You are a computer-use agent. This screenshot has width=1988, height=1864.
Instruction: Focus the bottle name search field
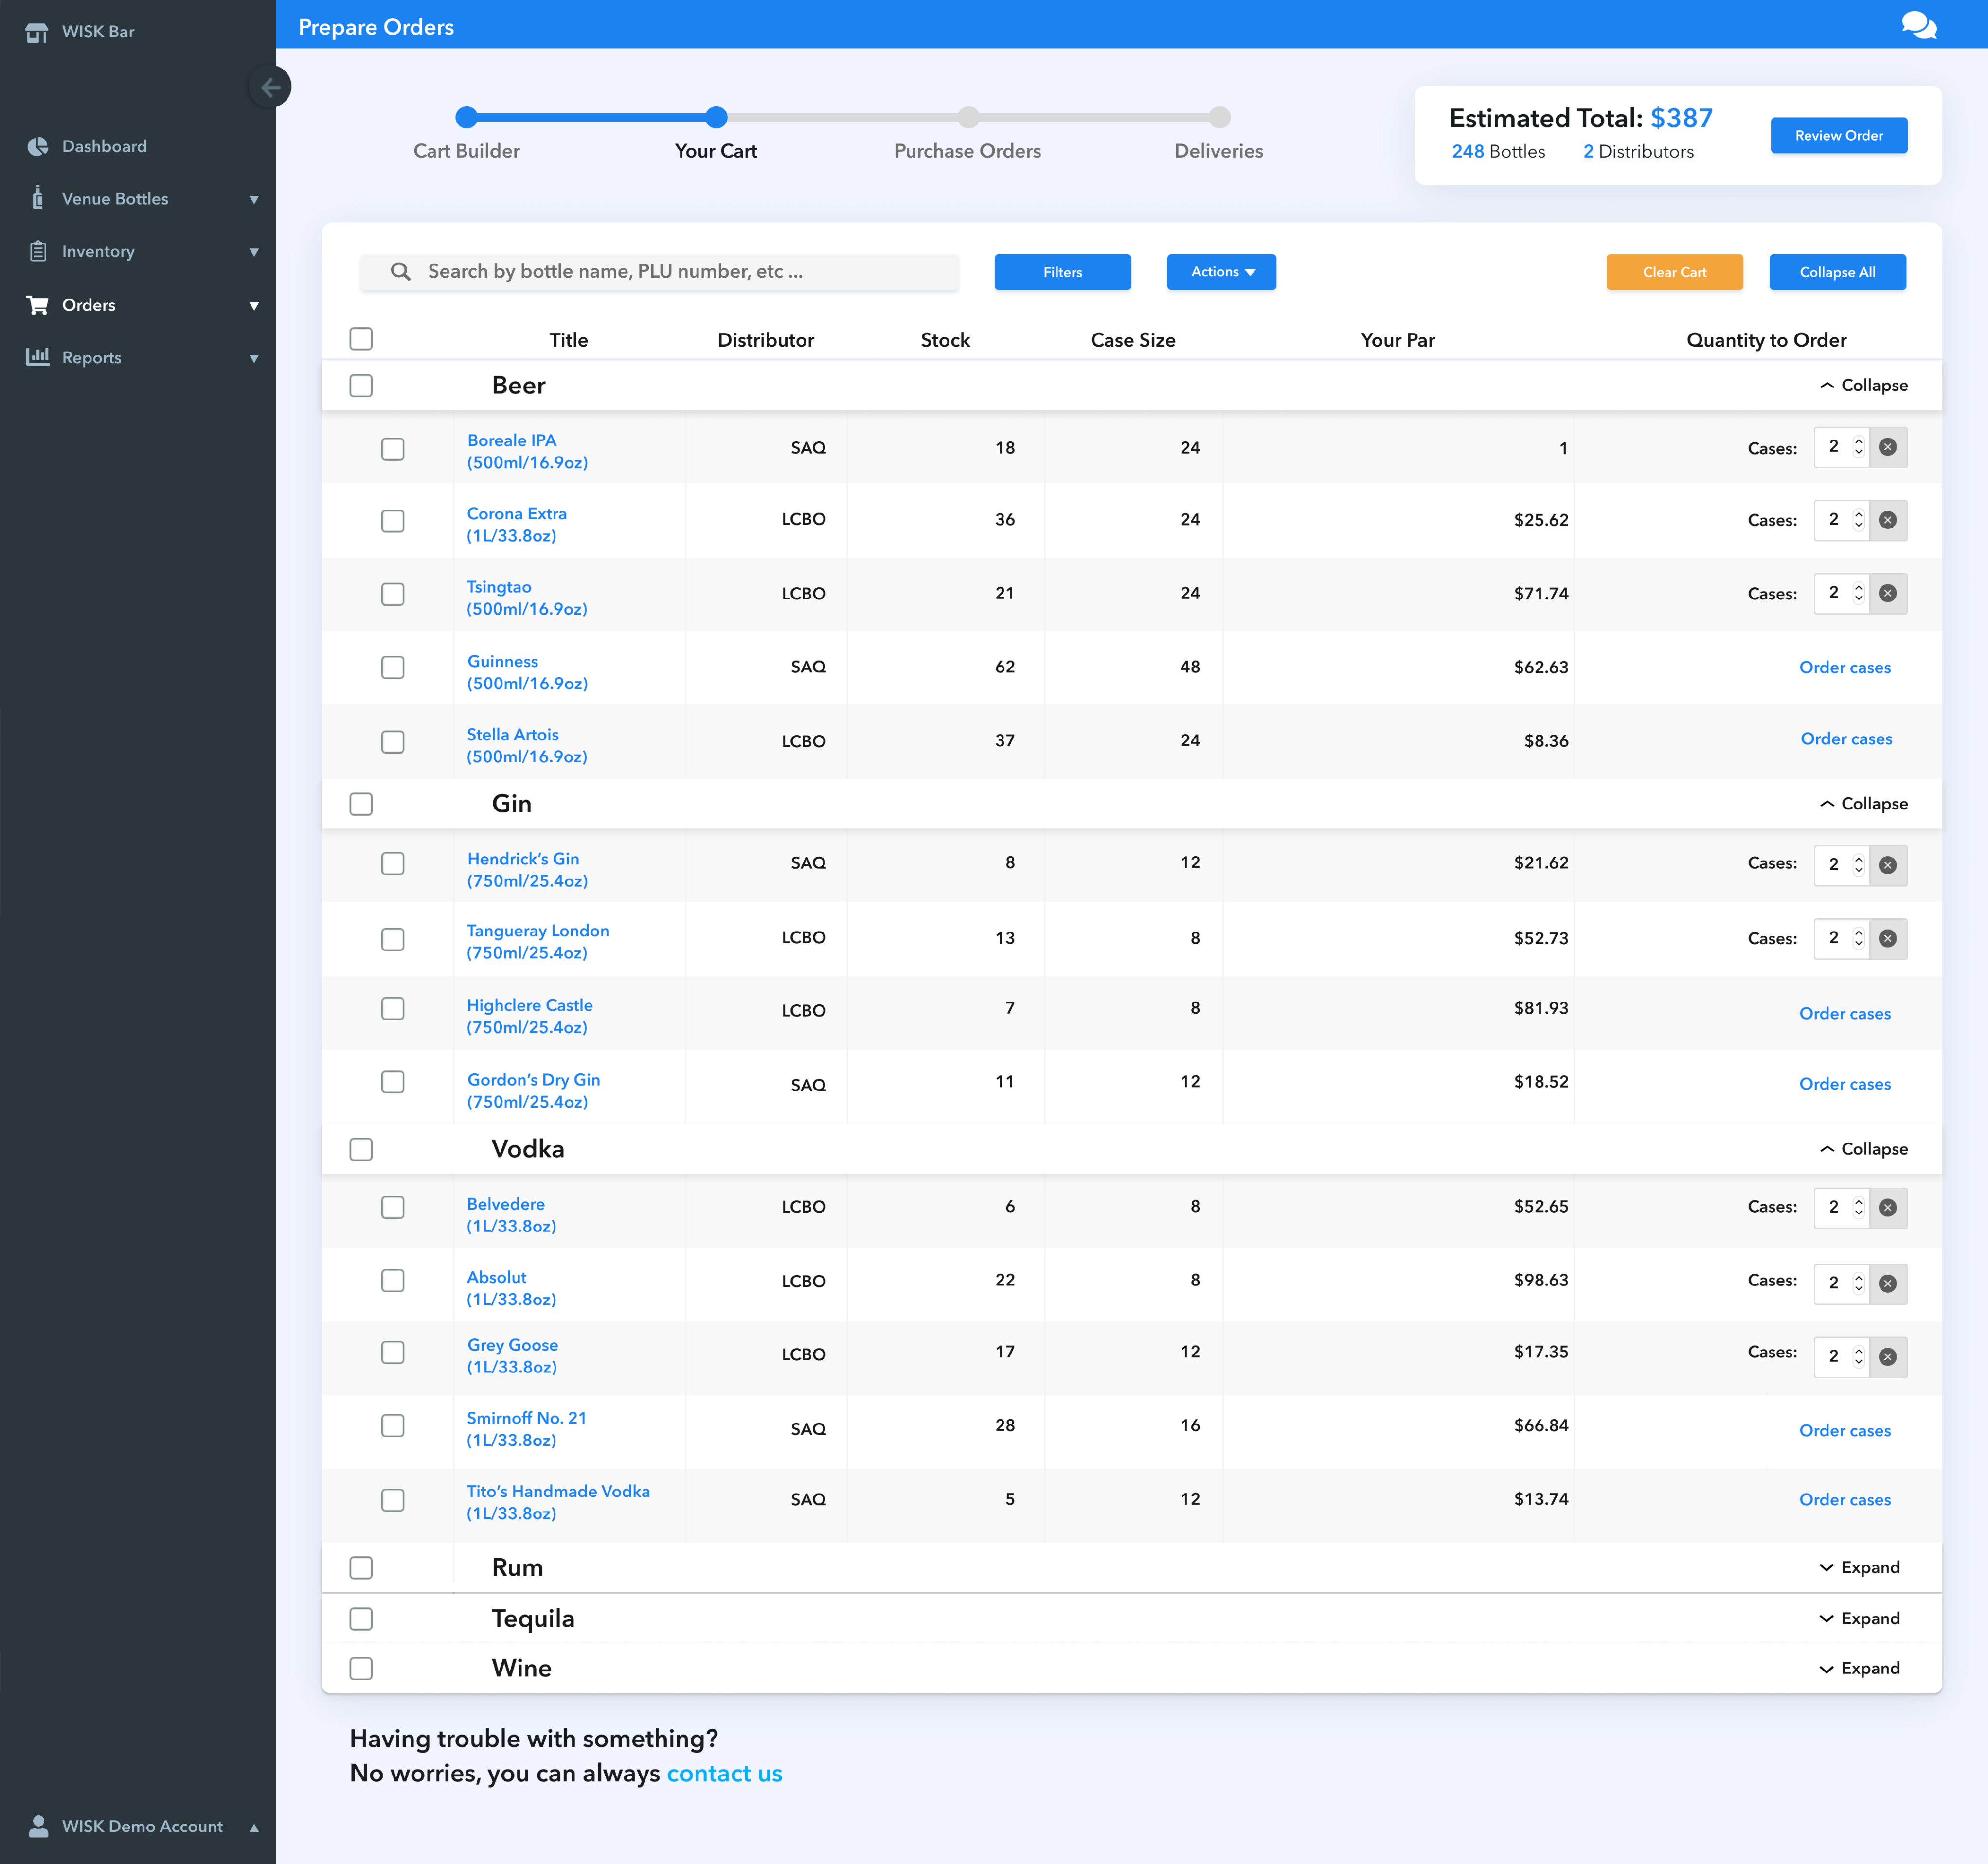pos(659,272)
